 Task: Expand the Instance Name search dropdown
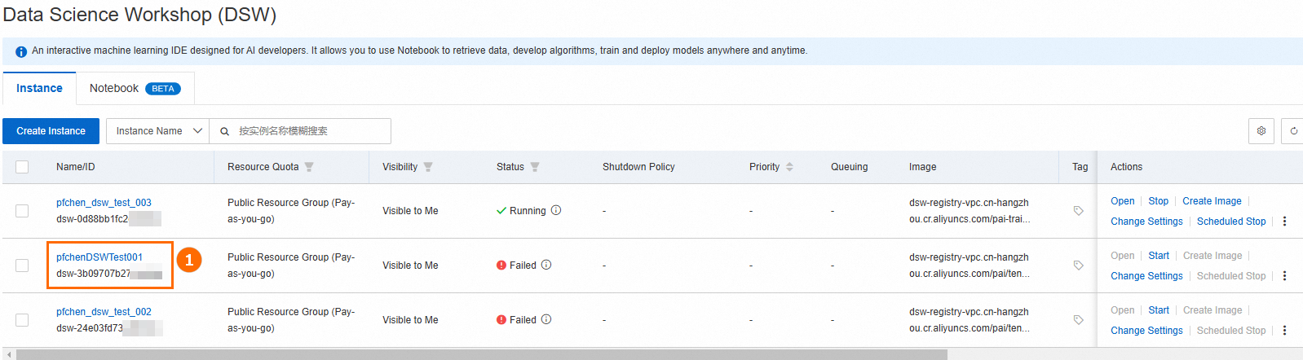tap(157, 131)
